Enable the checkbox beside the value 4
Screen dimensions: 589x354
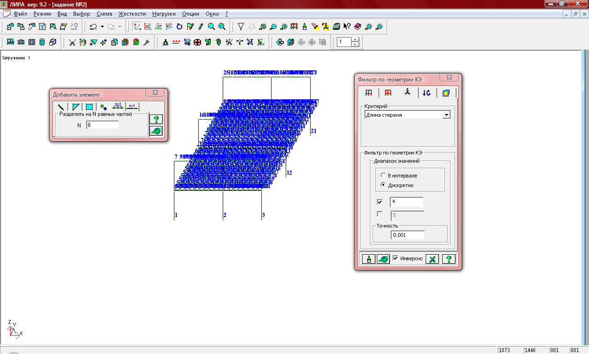click(x=380, y=202)
